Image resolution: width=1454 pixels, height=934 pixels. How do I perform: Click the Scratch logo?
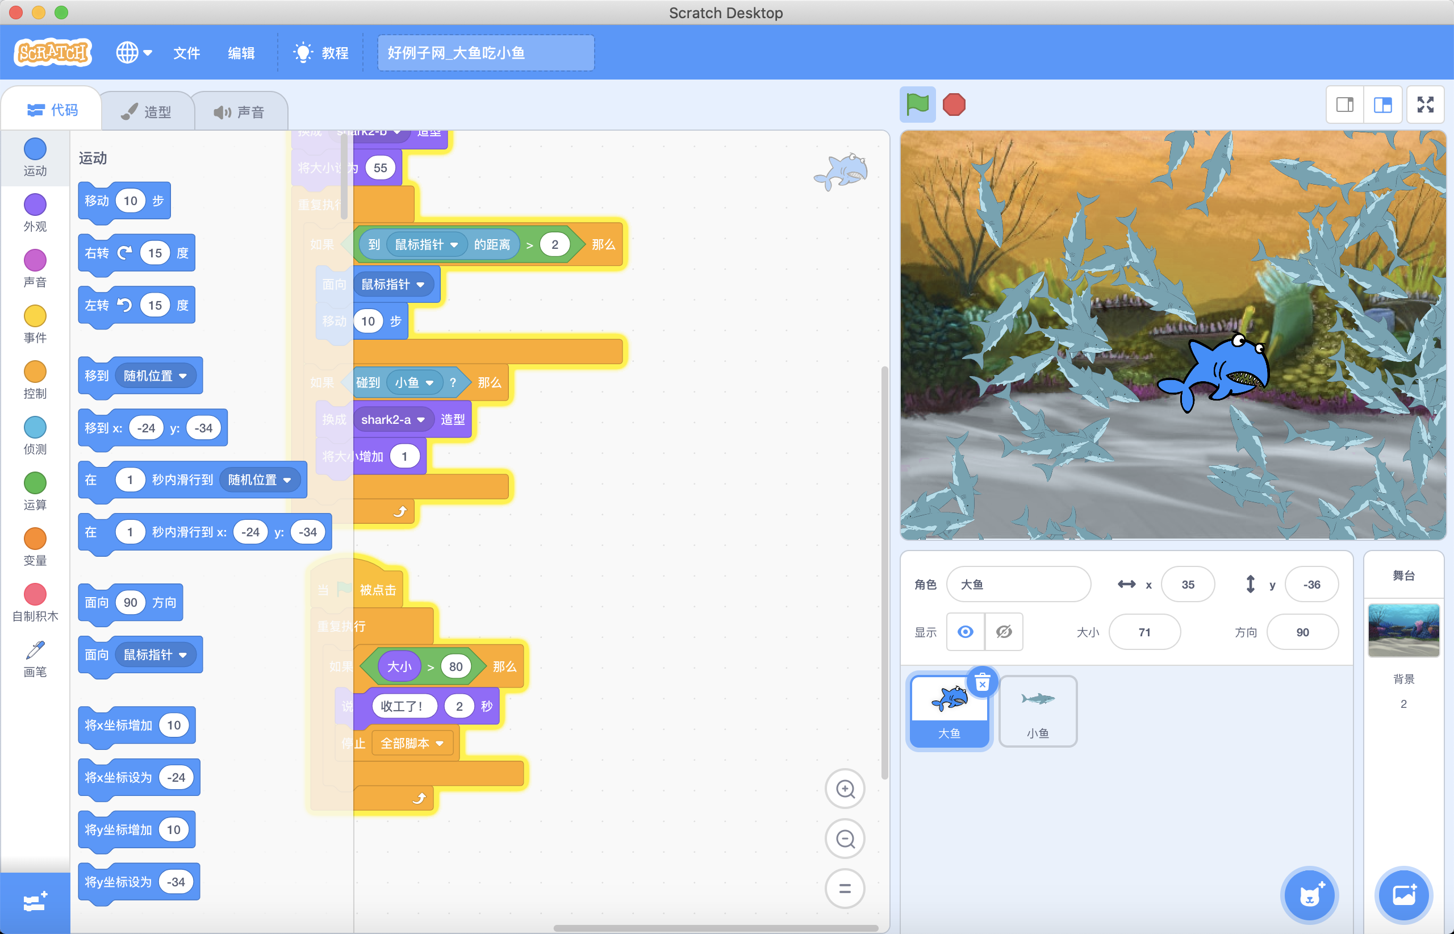coord(53,53)
